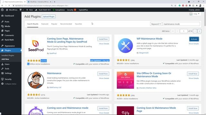The width and height of the screenshot is (206, 115).
Task: Click WP Maintenance Mode wrench icon
Action: point(125,45)
